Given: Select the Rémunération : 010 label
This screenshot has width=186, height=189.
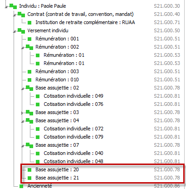Looking at the screenshot, I should (57, 80).
